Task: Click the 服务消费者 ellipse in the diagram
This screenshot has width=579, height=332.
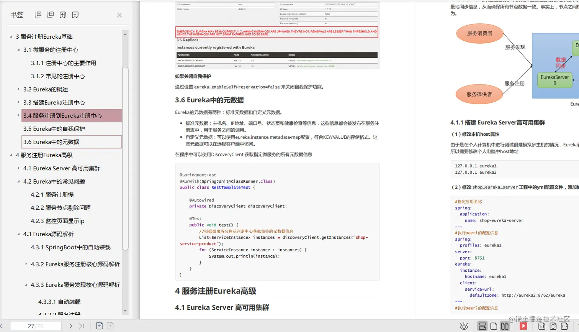Action: pyautogui.click(x=479, y=33)
